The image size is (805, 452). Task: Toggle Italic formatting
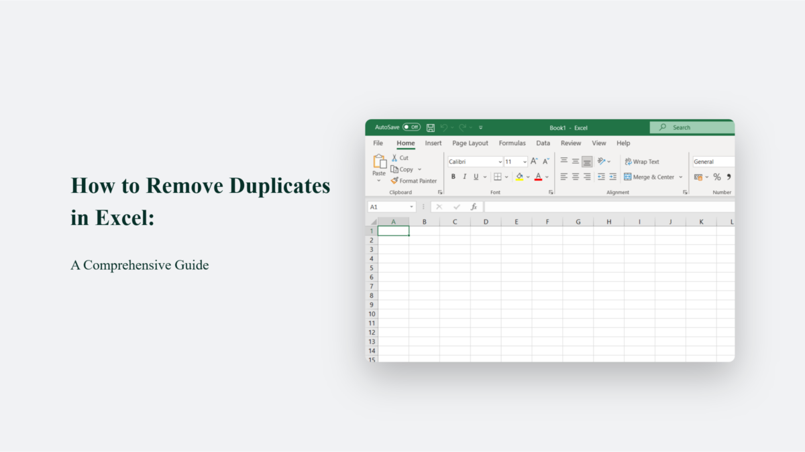coord(464,177)
